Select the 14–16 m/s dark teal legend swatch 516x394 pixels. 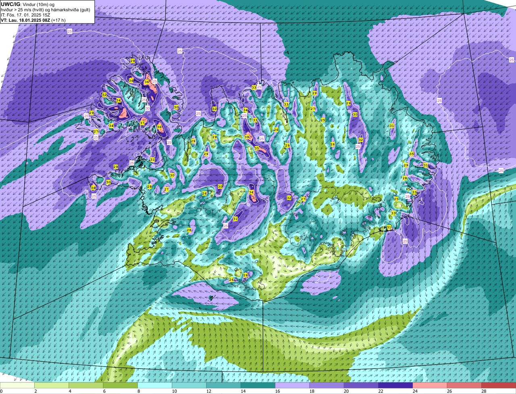(x=258, y=385)
